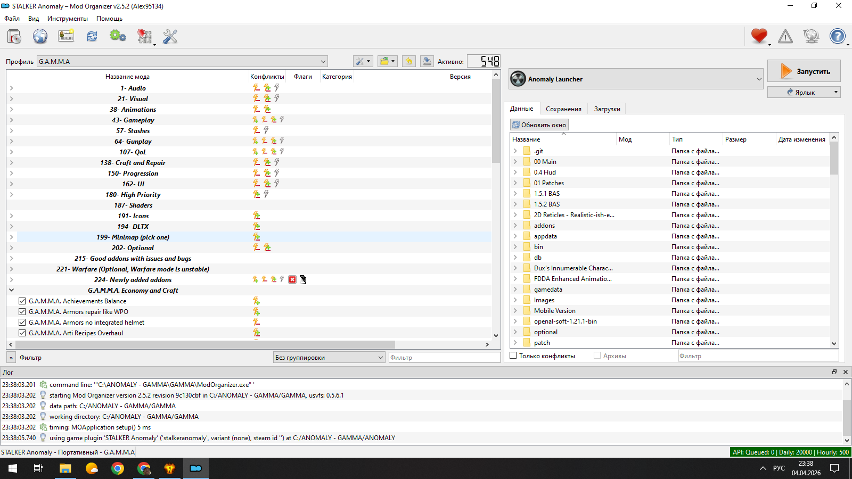The image size is (852, 479).
Task: Sort data by Дата изменения column
Action: (x=802, y=139)
